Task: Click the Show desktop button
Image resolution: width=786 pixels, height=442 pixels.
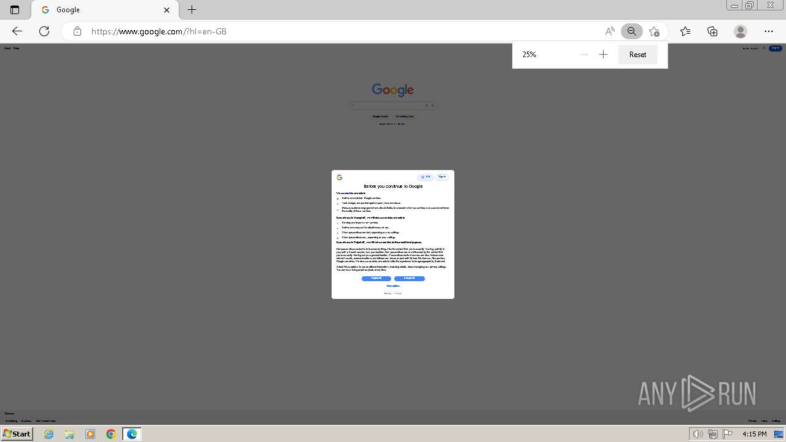Action: point(779,434)
